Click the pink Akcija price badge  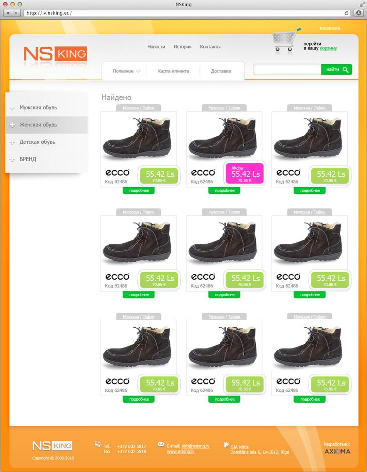click(x=245, y=174)
